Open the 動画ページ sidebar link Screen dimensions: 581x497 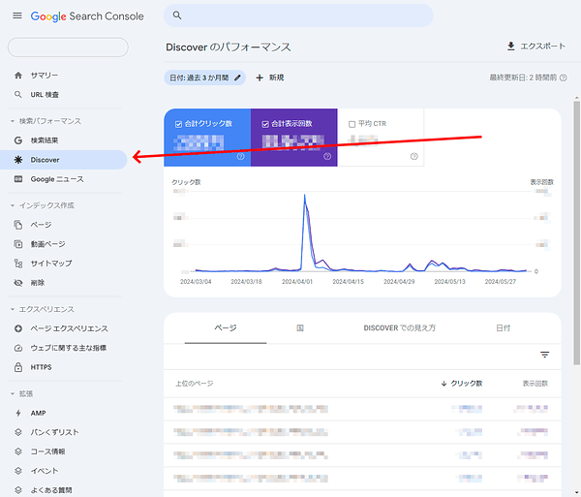[64, 244]
